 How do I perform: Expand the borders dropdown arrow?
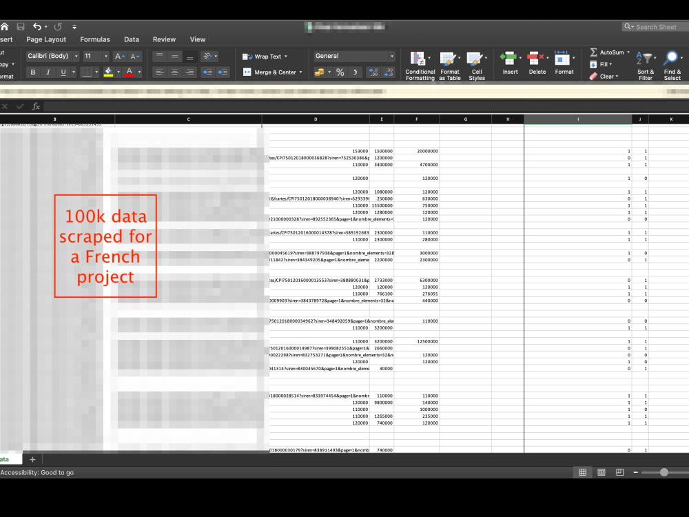[96, 72]
